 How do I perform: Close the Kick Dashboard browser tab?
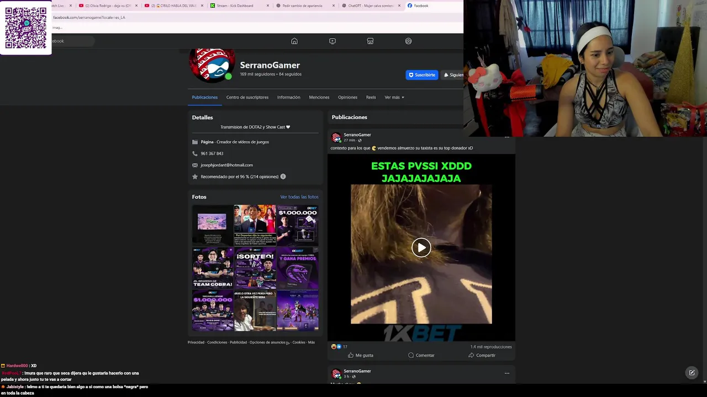coord(268,6)
